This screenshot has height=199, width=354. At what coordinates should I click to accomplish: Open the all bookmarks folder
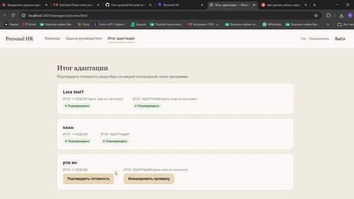345,24
